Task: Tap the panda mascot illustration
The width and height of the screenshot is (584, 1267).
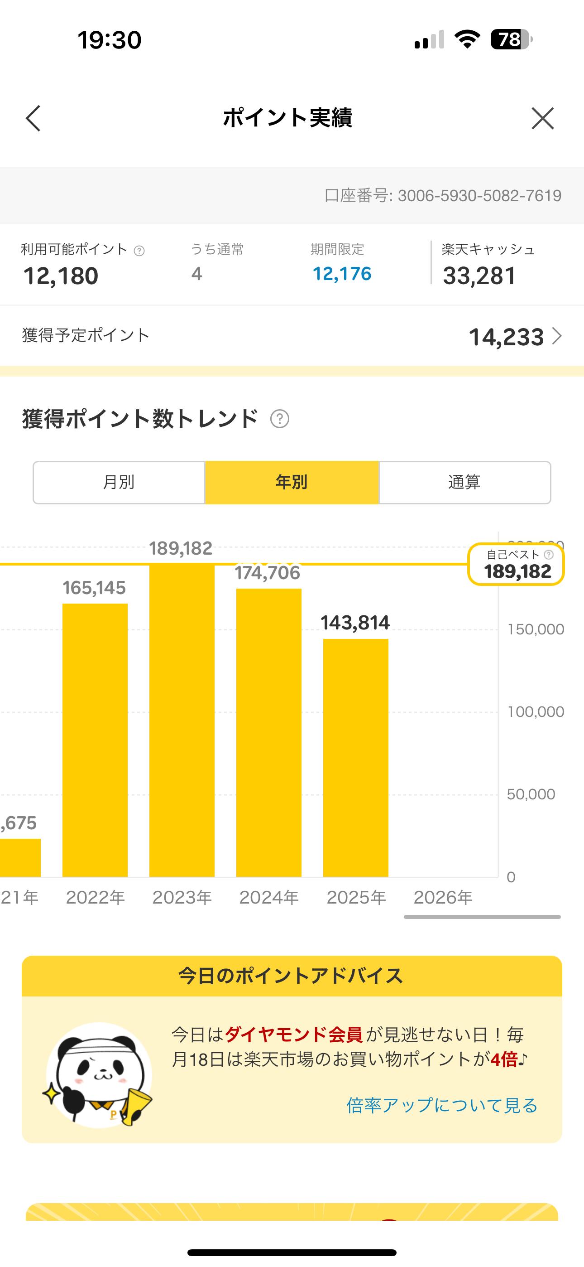Action: tap(99, 1075)
